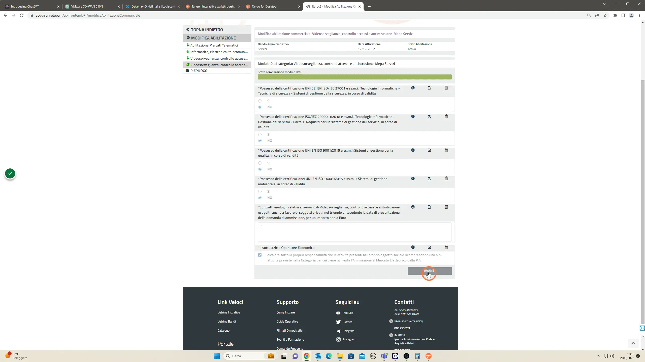
Task: Click the AVANTI button
Action: [429, 271]
